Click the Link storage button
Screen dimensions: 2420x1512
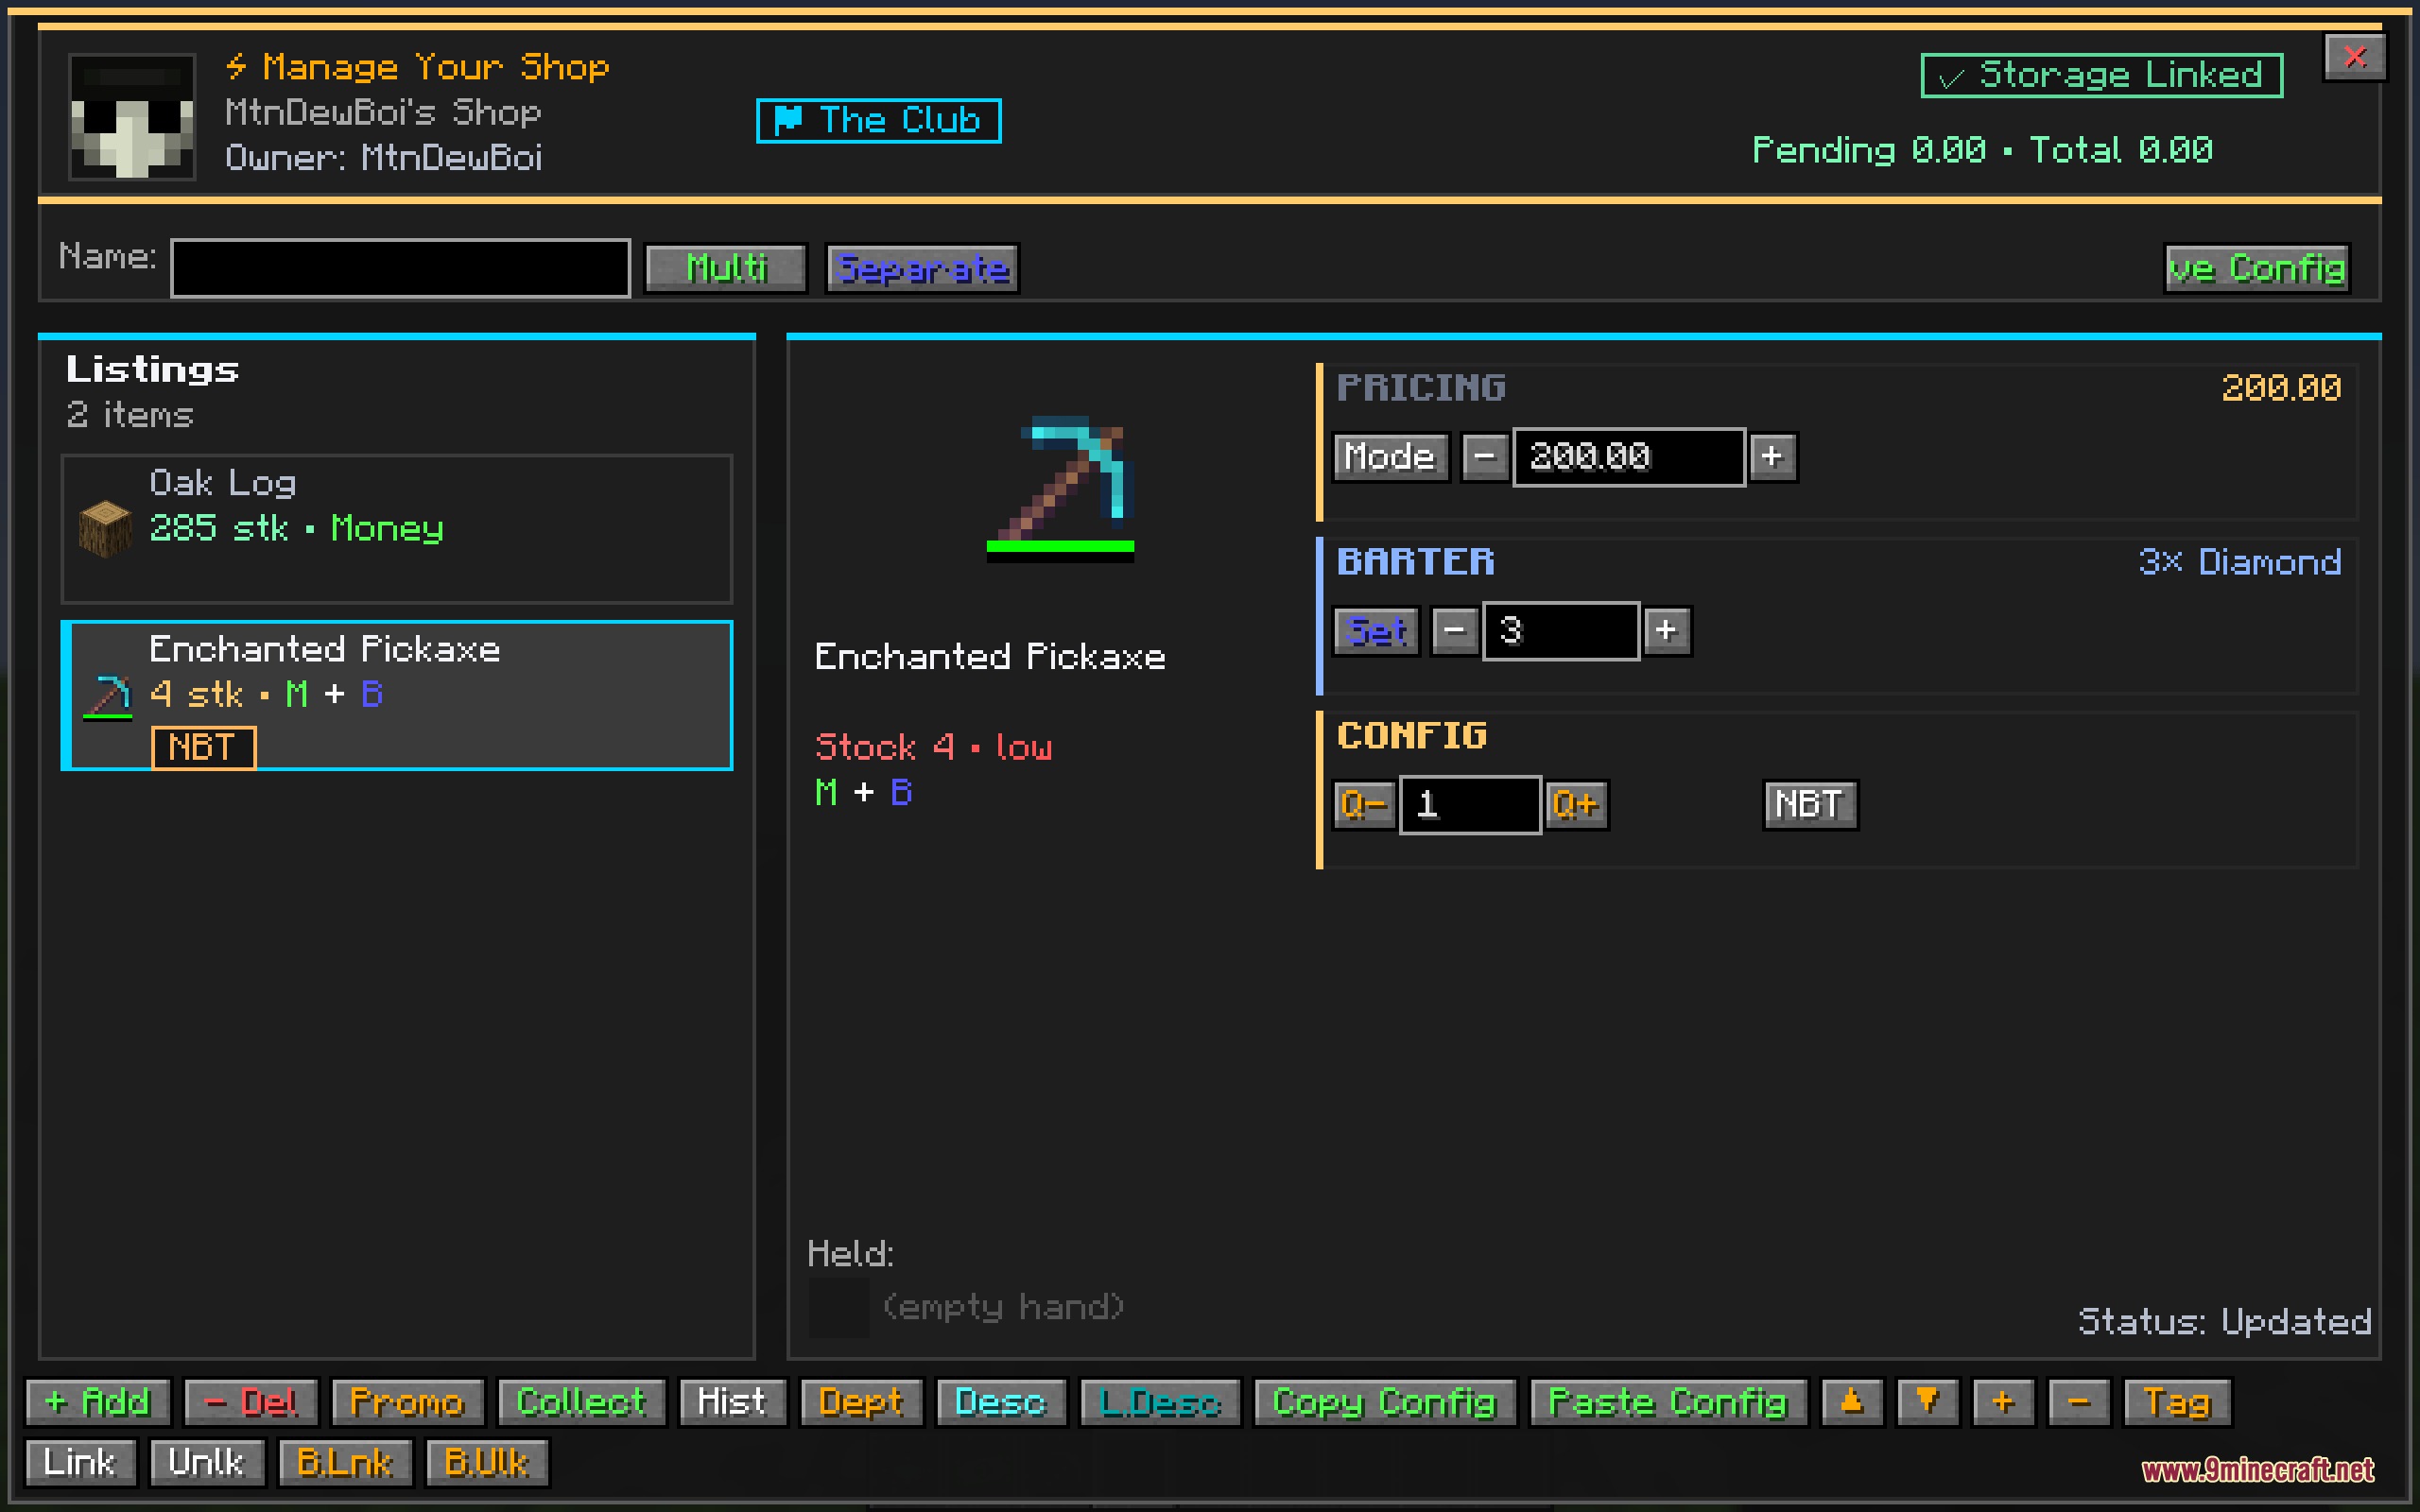click(x=80, y=1463)
